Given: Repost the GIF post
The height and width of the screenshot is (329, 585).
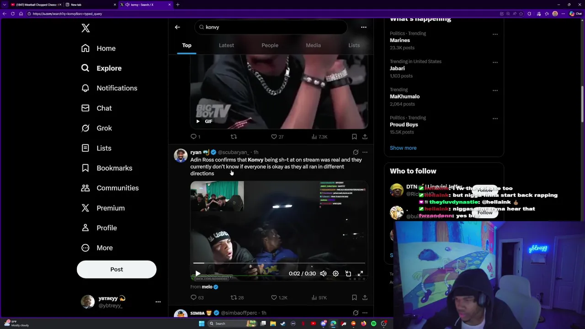Looking at the screenshot, I should 234,137.
